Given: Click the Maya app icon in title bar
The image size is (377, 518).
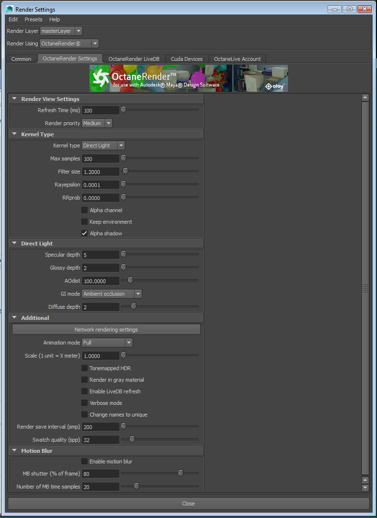Looking at the screenshot, I should 10,9.
